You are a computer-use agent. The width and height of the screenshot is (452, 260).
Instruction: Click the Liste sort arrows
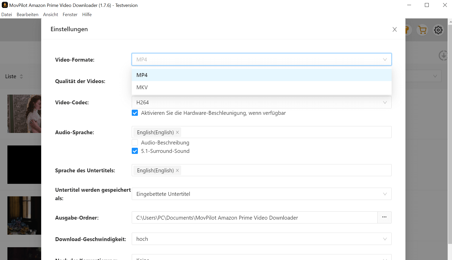pyautogui.click(x=21, y=76)
